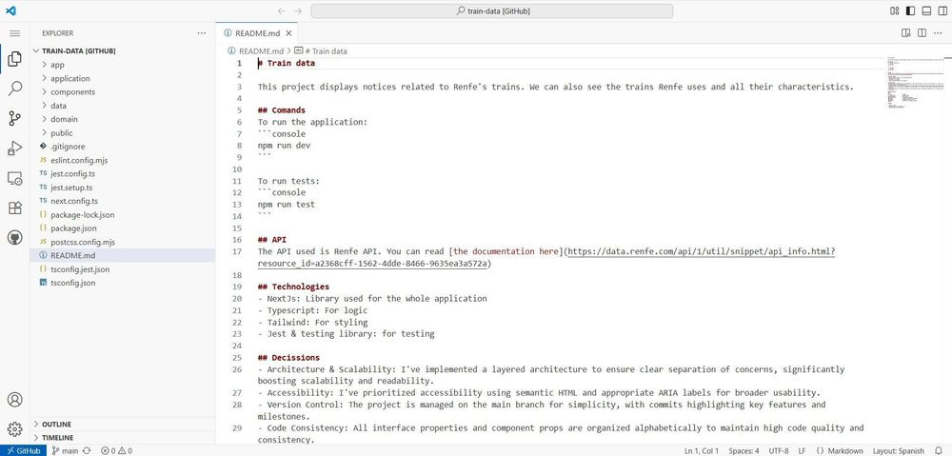Click the VS Code logo icon
The image size is (952, 456).
[x=10, y=10]
